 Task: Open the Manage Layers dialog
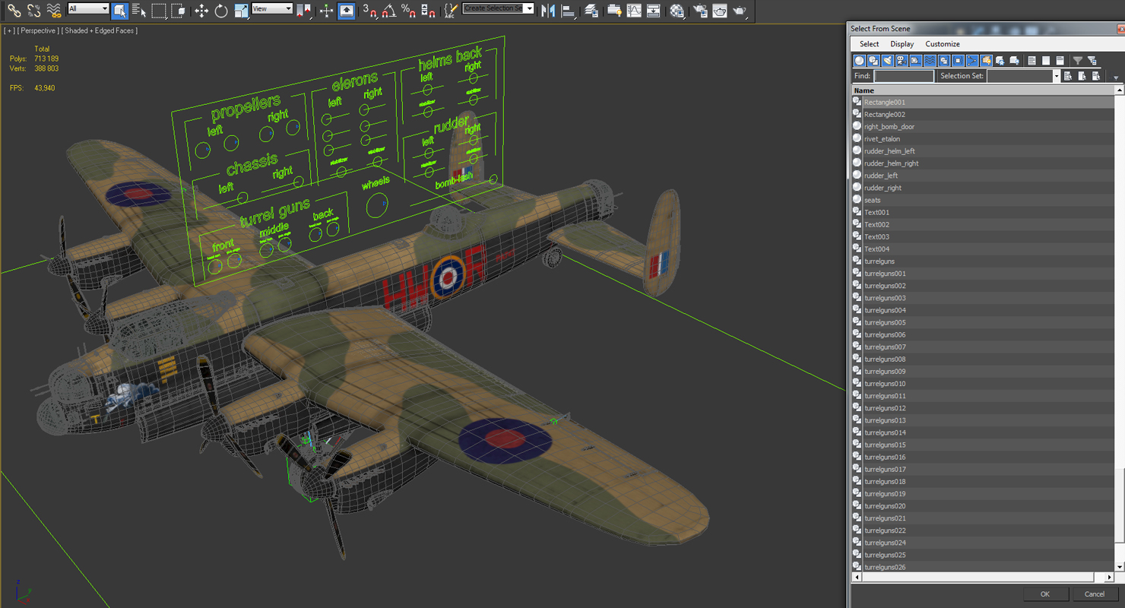591,11
